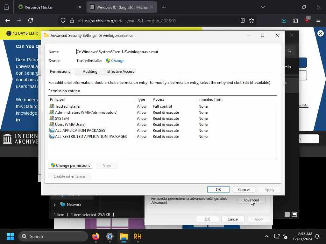
Task: Open the Firefox downloads panel
Action: pyautogui.click(x=284, y=20)
